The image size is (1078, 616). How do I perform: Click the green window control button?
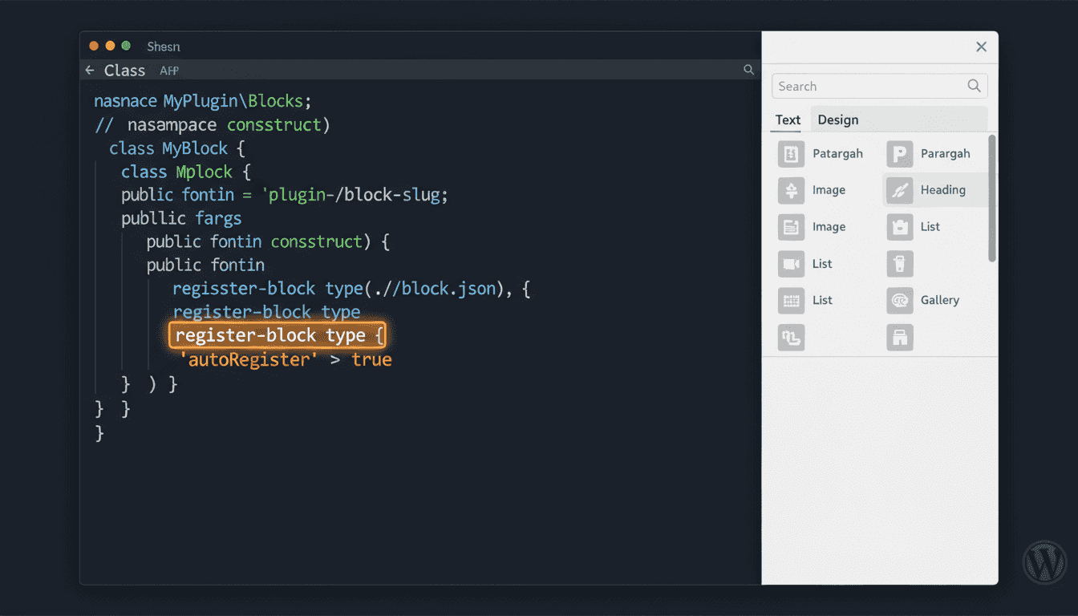[126, 46]
